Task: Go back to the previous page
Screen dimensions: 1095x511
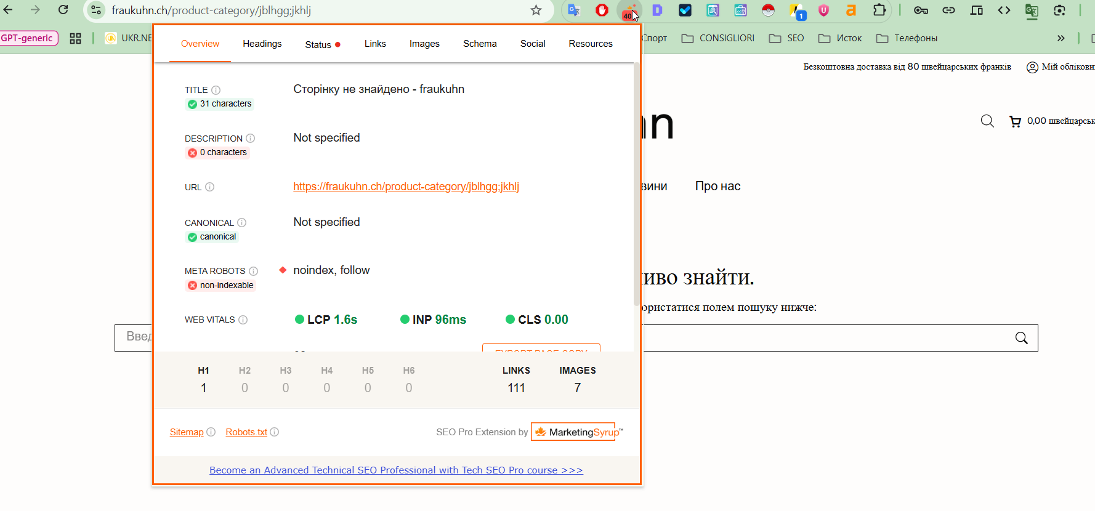Action: (8, 10)
